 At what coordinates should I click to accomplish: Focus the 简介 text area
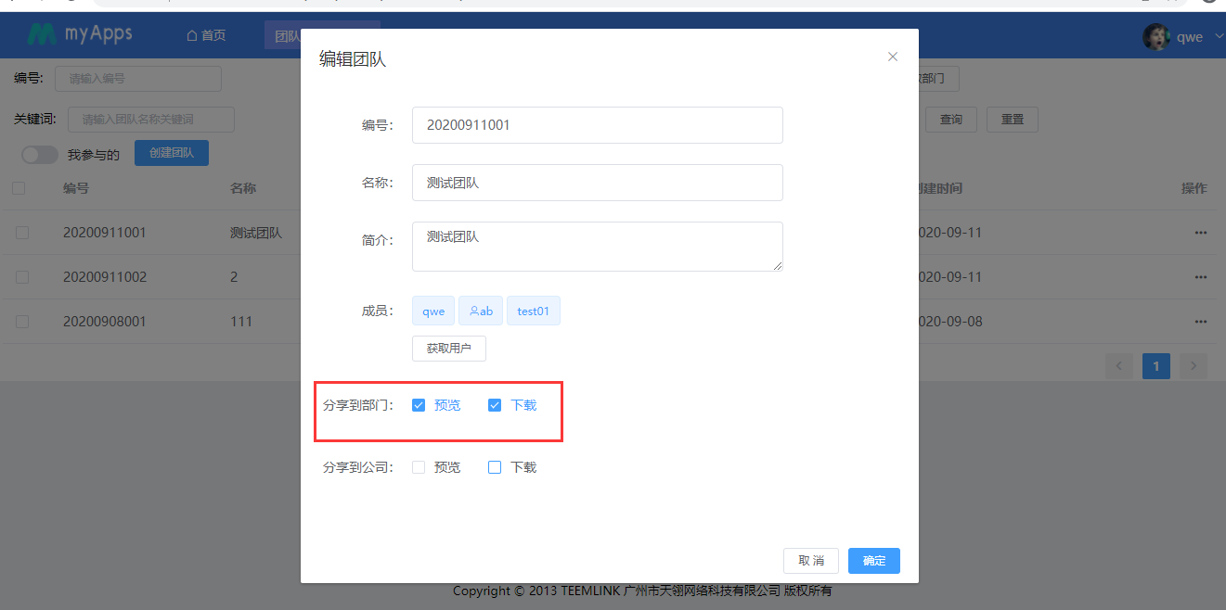pyautogui.click(x=597, y=246)
